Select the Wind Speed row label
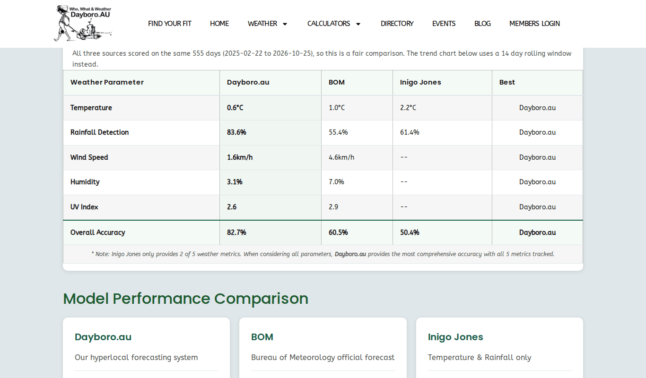The height and width of the screenshot is (378, 646). 89,157
